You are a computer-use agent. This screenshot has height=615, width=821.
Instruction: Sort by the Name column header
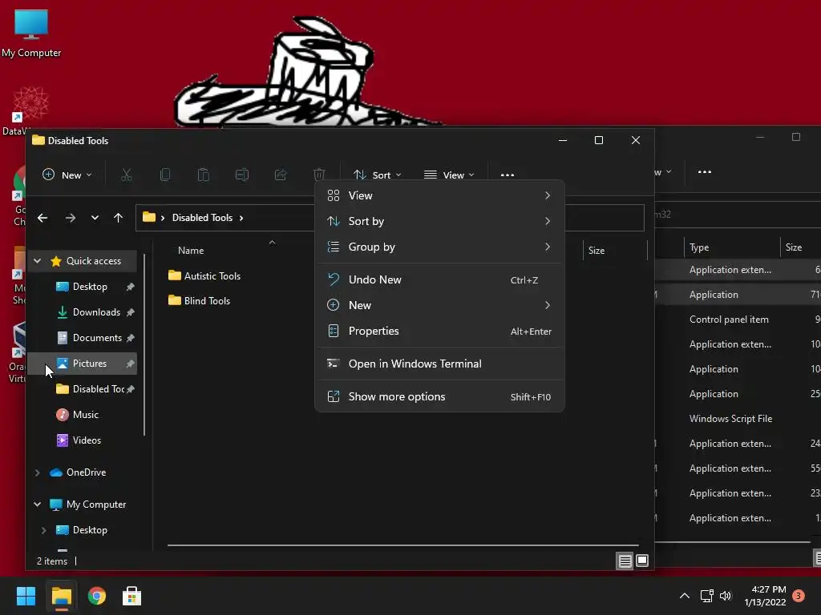(x=191, y=251)
